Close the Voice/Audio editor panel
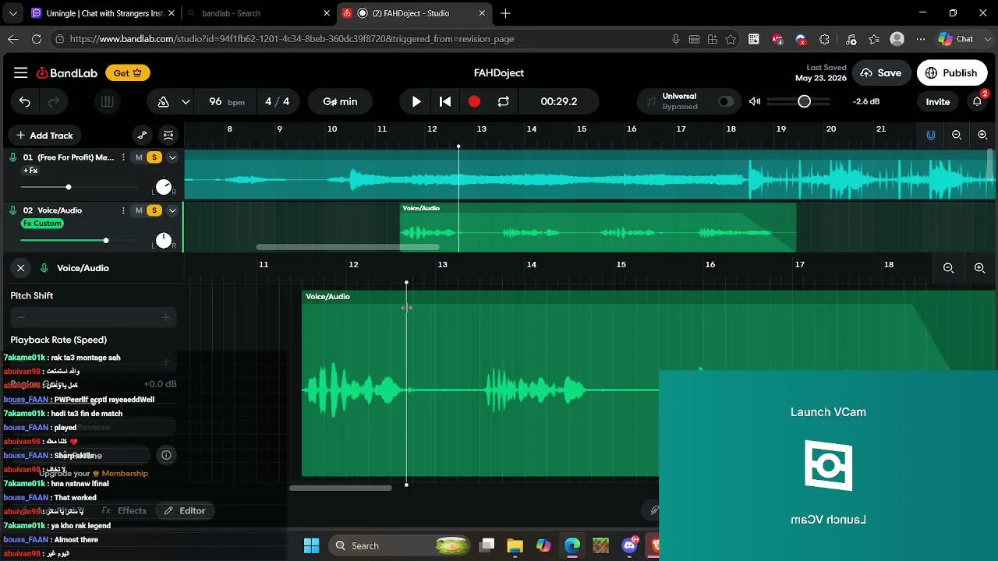 click(x=21, y=268)
